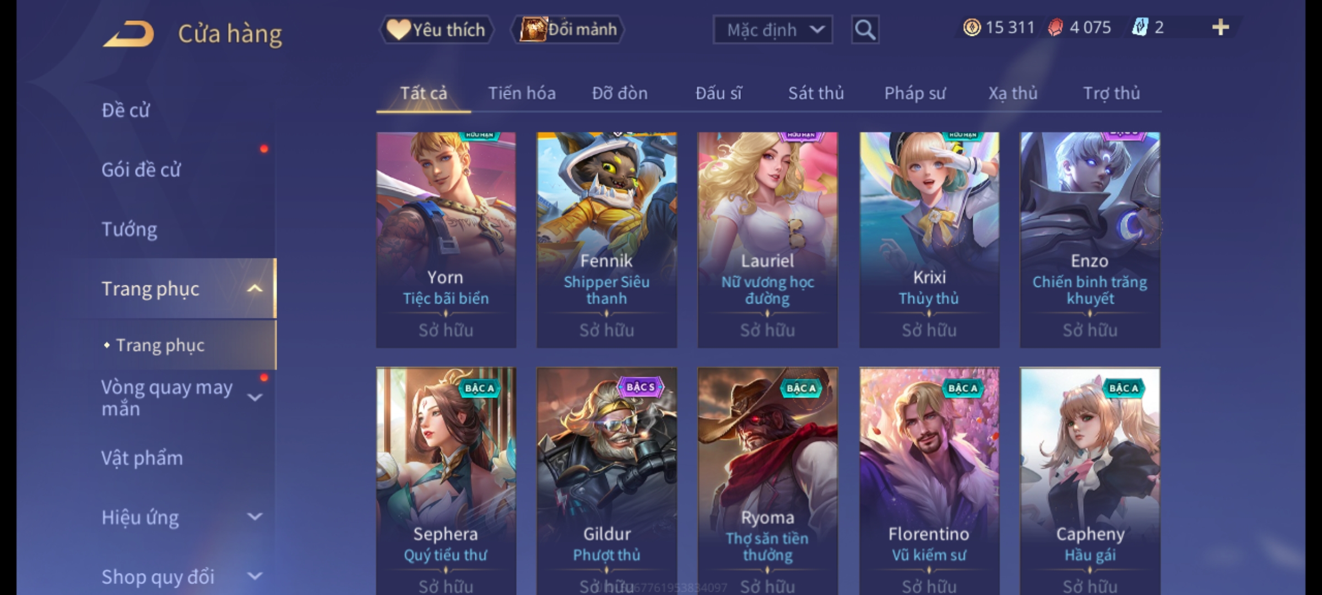Tap the golden back arrow icon
1322x595 pixels.
(128, 34)
